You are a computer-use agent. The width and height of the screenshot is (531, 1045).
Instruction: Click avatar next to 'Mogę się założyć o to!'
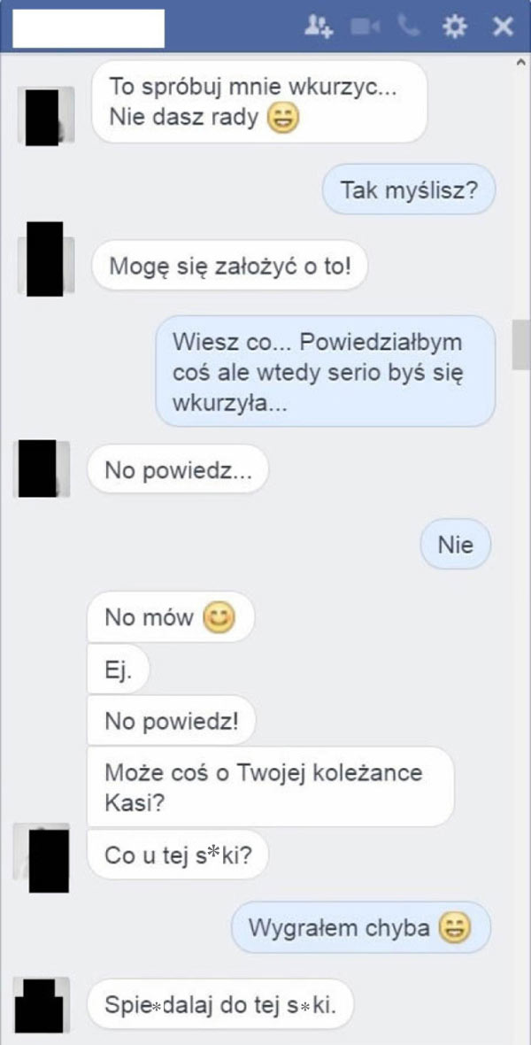45,259
